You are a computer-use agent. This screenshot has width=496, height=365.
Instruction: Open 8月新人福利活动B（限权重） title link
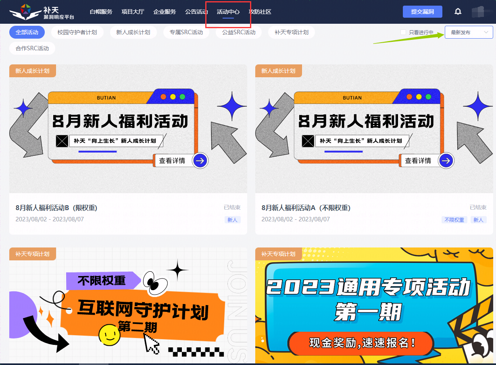[56, 208]
